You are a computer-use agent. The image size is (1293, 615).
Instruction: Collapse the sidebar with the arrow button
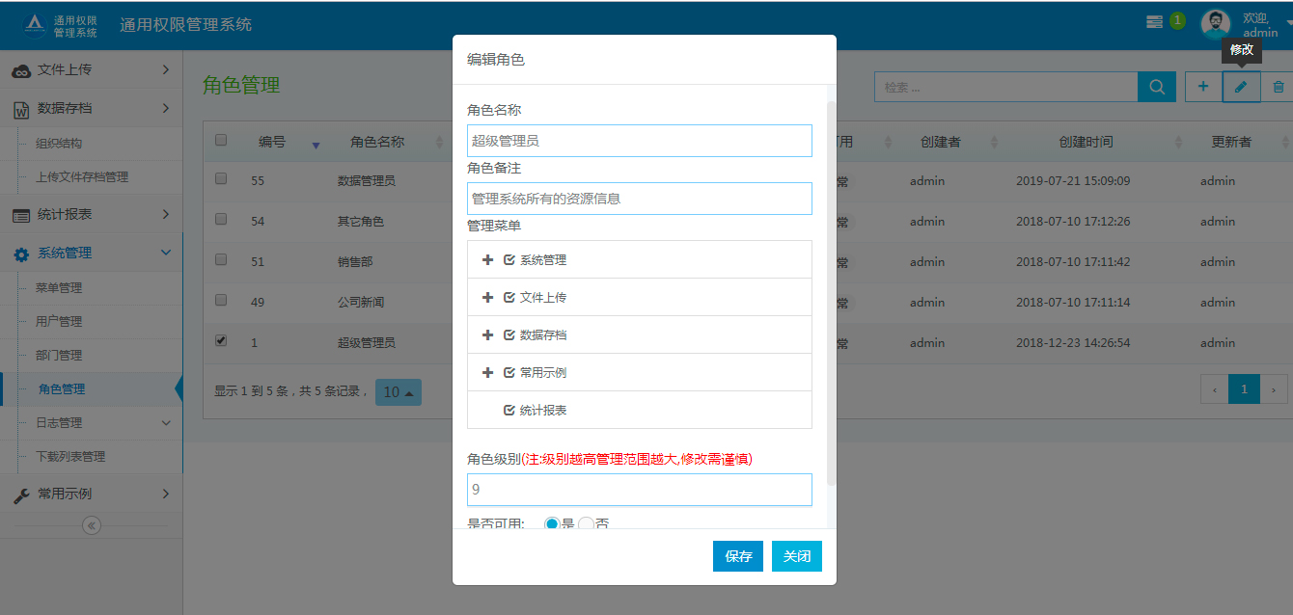click(92, 525)
